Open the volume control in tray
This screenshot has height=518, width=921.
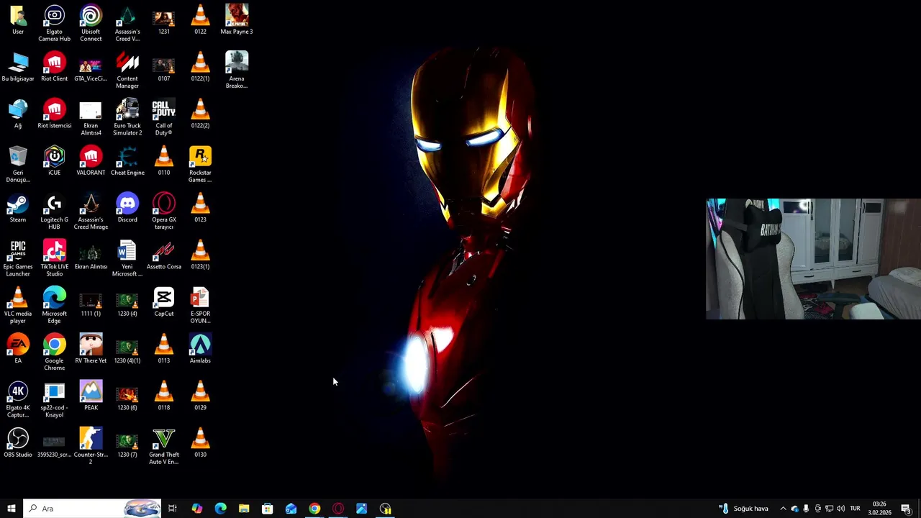tap(840, 509)
